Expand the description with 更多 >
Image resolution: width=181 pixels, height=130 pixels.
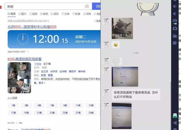42,83
